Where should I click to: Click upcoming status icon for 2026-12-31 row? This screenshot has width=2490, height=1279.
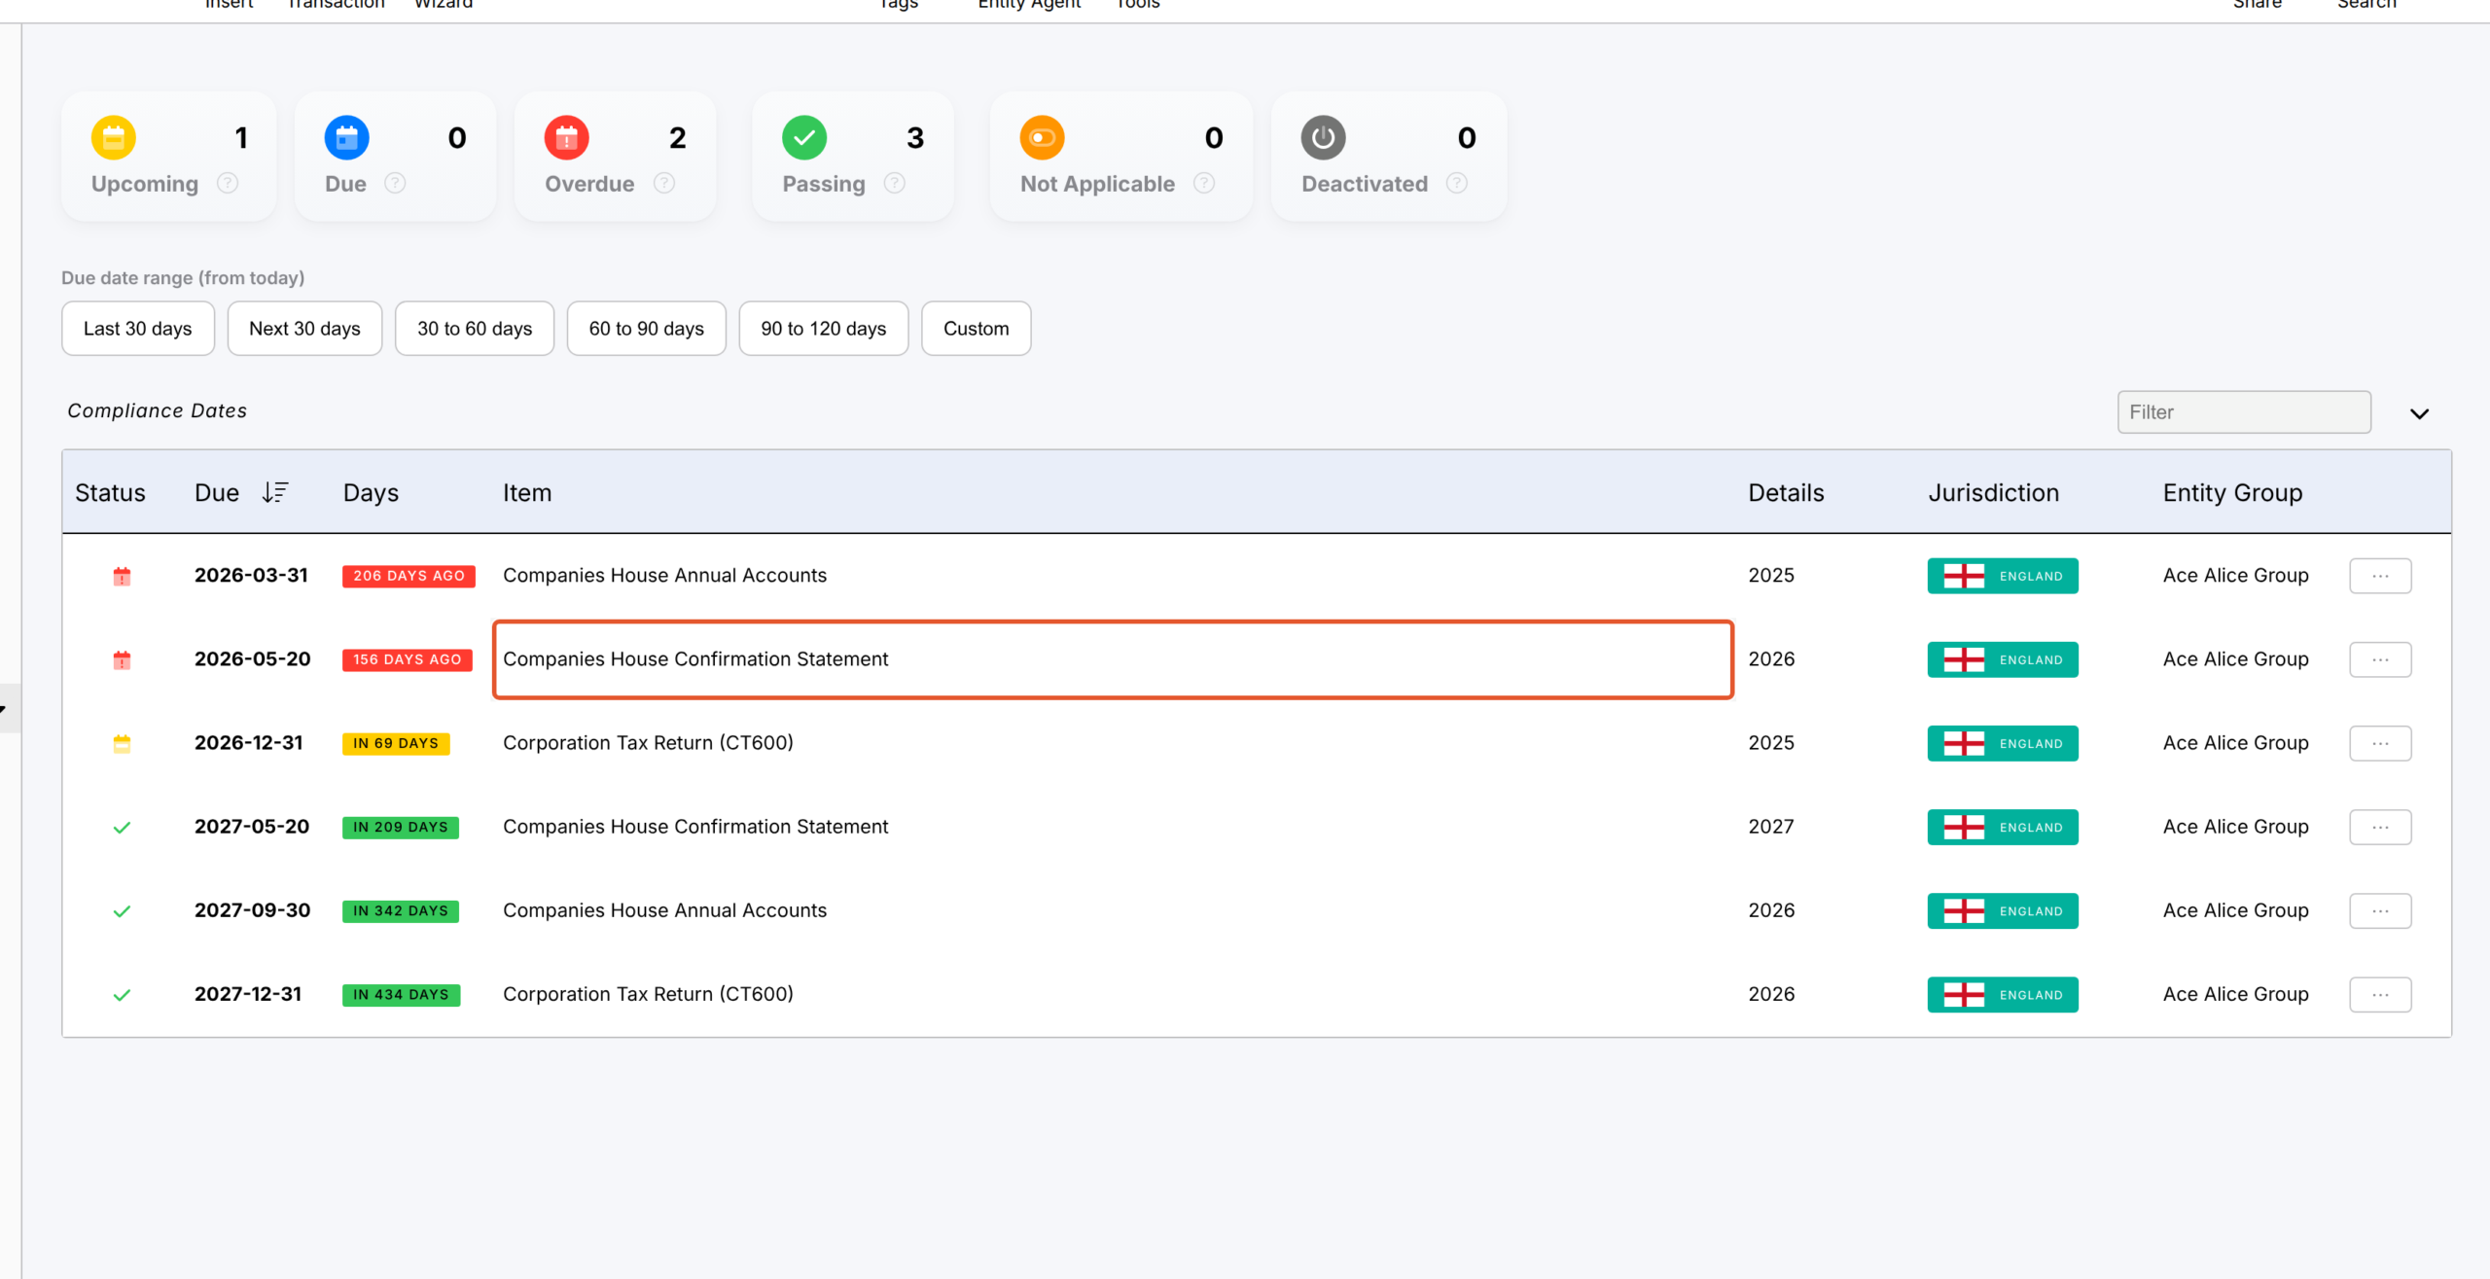coord(122,743)
